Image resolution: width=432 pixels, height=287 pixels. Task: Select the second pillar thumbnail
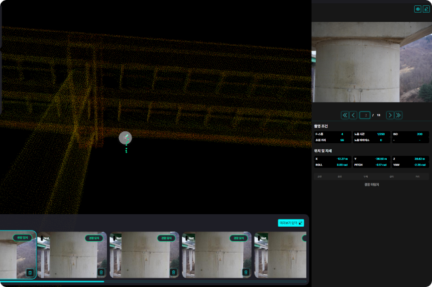point(72,257)
